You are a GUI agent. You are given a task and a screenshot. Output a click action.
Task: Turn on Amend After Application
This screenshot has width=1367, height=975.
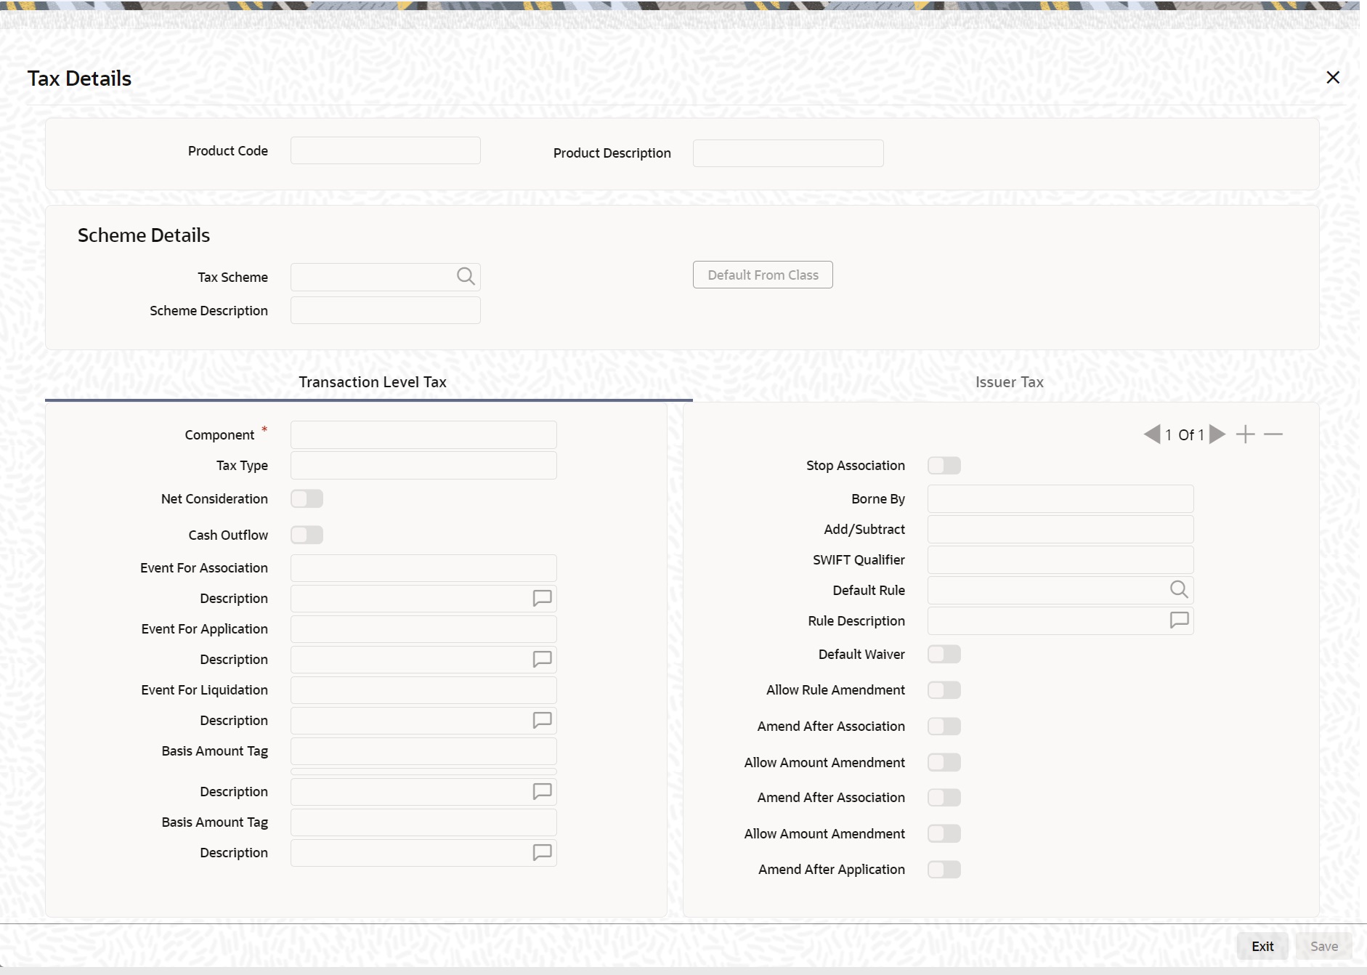944,869
